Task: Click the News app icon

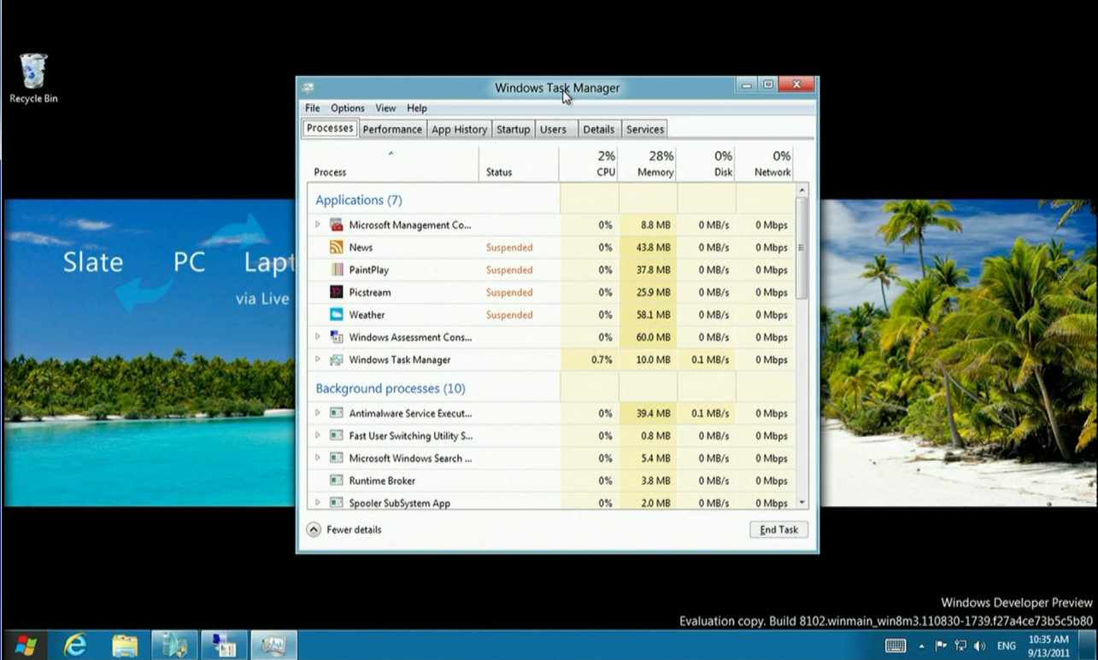Action: point(337,248)
